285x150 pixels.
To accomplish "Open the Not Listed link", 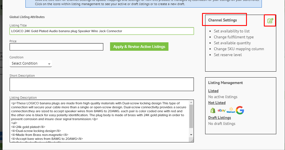I will 217,103.
